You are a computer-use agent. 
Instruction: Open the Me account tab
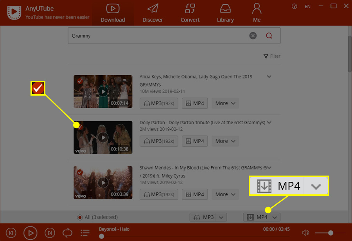[x=257, y=13]
